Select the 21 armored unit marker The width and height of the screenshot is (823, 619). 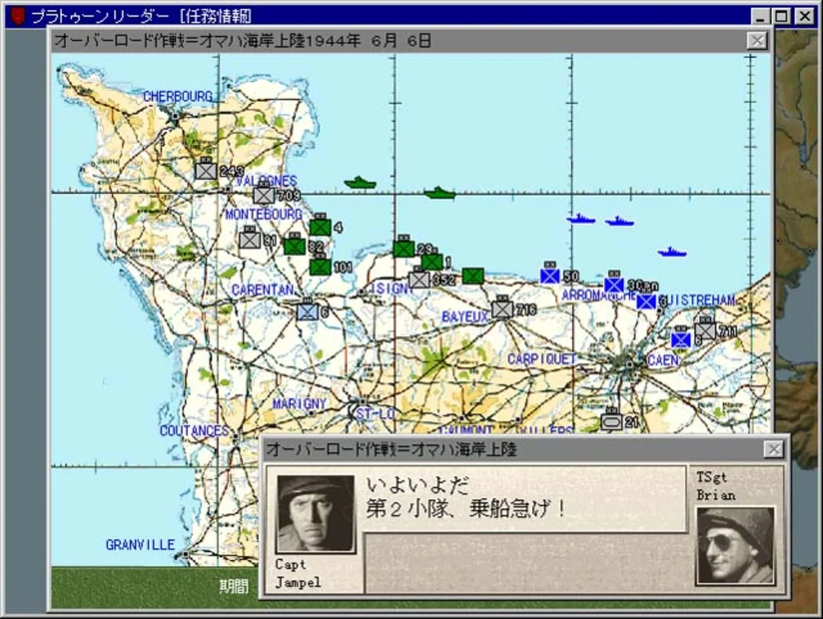[x=611, y=422]
